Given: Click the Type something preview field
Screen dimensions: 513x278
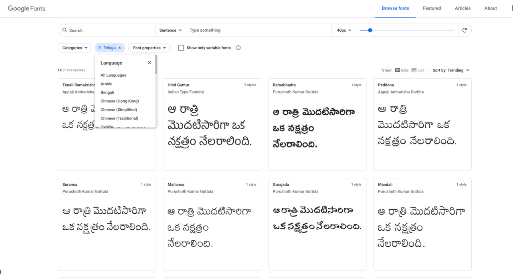Looking at the screenshot, I should 258,30.
